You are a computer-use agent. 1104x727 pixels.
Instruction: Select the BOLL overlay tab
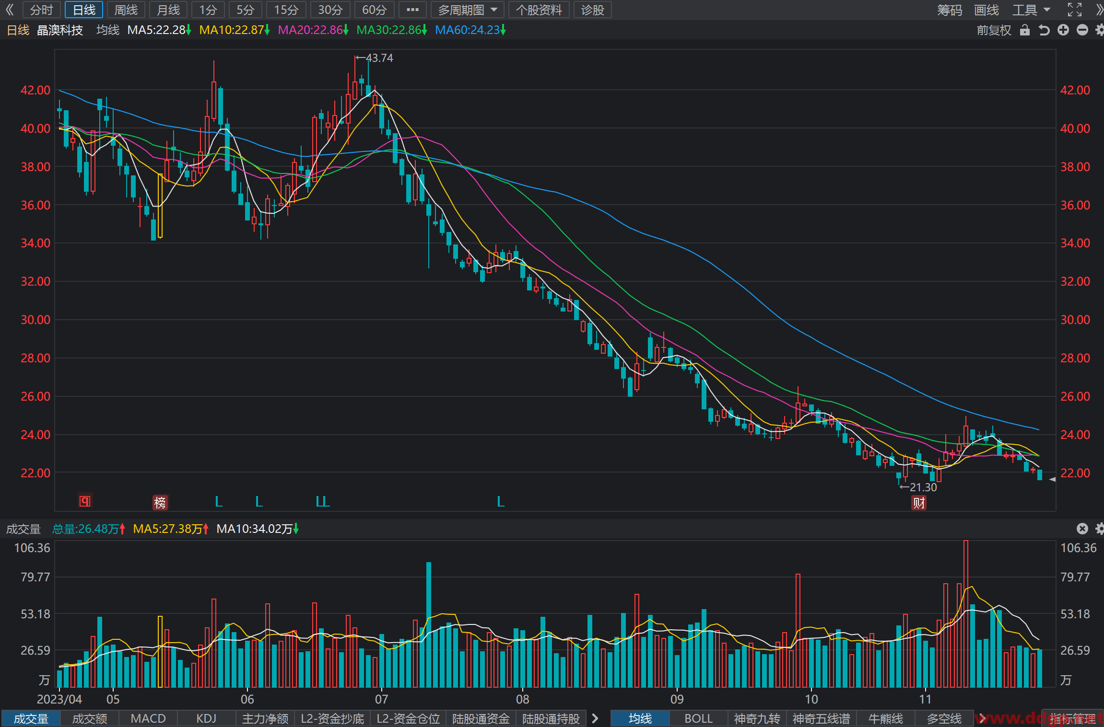(698, 718)
